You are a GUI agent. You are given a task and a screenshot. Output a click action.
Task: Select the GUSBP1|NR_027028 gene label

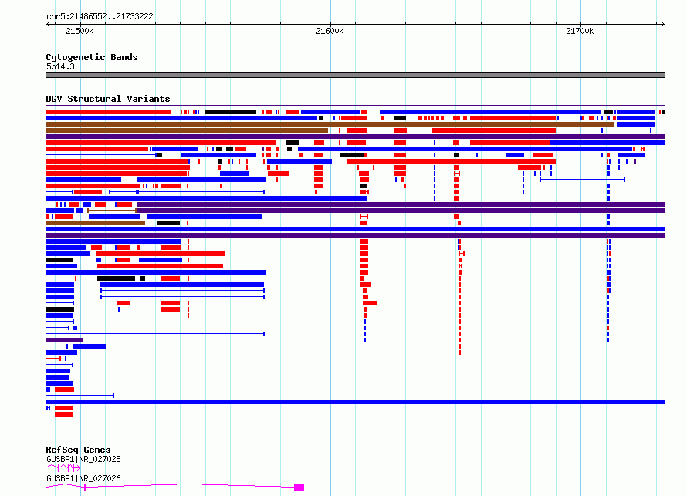pos(83,459)
